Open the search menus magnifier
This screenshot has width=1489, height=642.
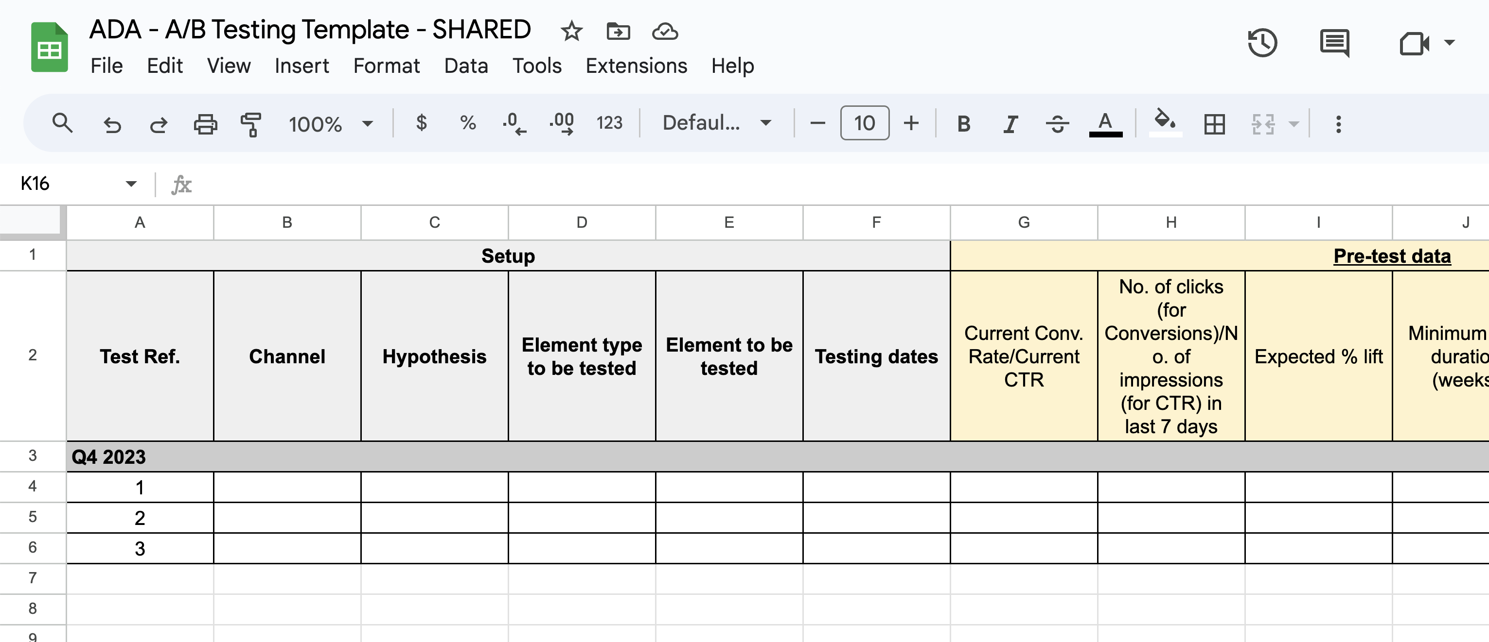point(62,123)
